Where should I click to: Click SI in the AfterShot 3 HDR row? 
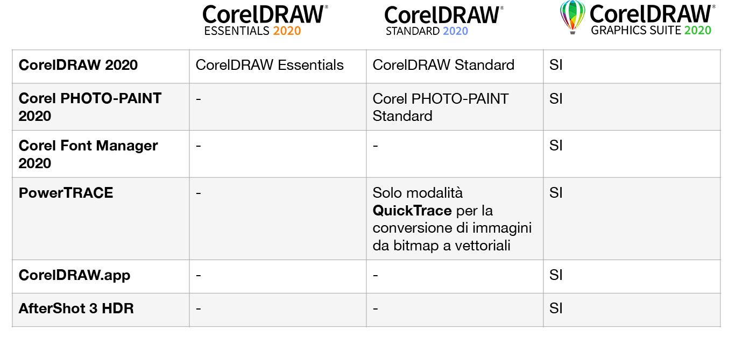[x=556, y=308]
